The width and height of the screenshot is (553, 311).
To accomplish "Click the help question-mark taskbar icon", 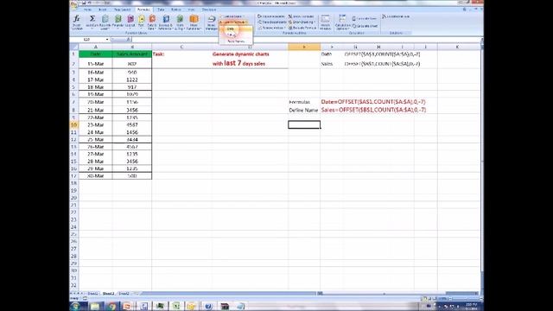I will click(x=208, y=306).
